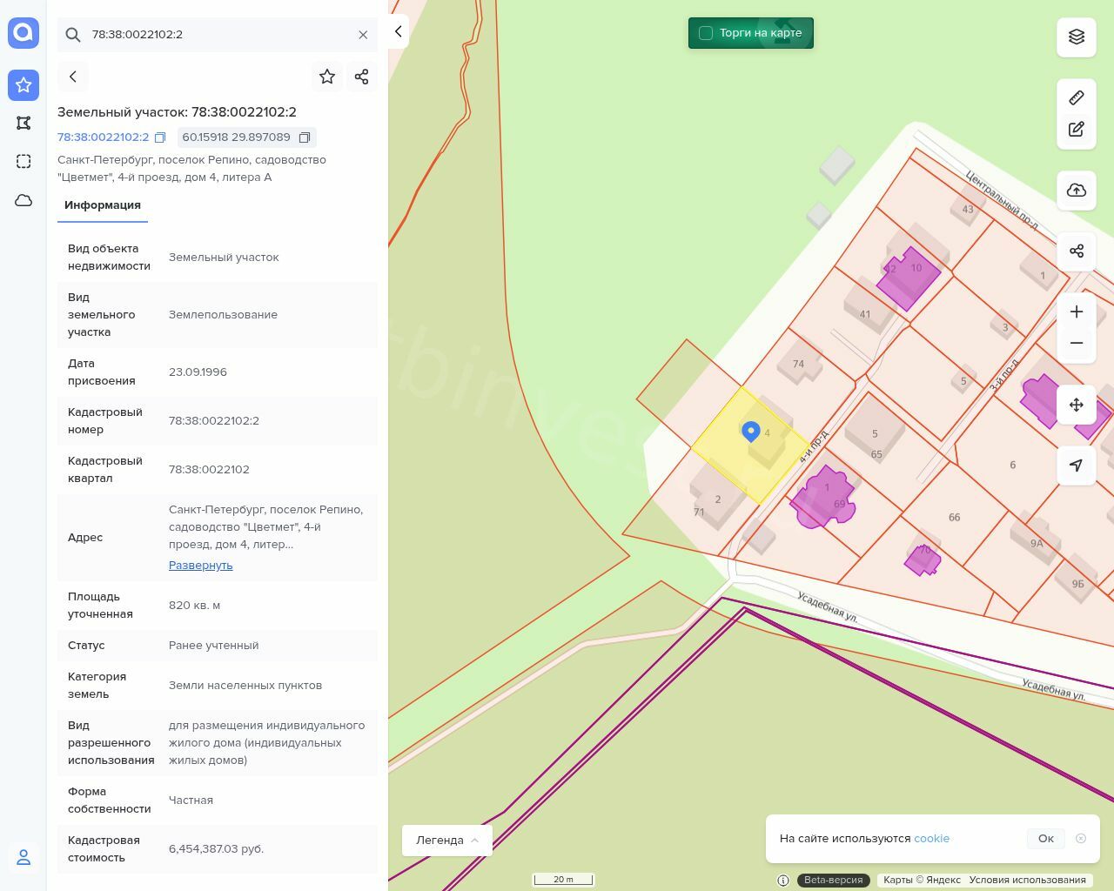Screen dimensions: 1114x891
Task: Expand full address via "Развернуть"
Action: (x=200, y=565)
